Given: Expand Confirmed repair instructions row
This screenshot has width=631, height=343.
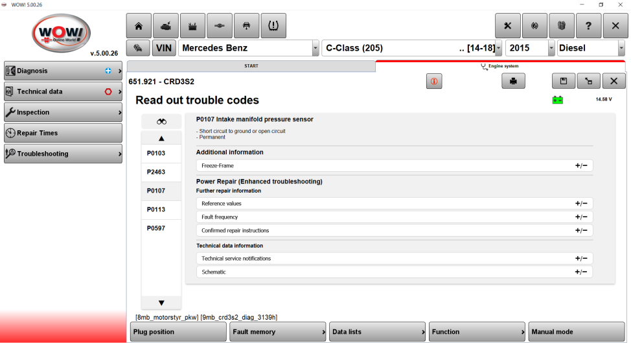Looking at the screenshot, I should click(x=395, y=230).
